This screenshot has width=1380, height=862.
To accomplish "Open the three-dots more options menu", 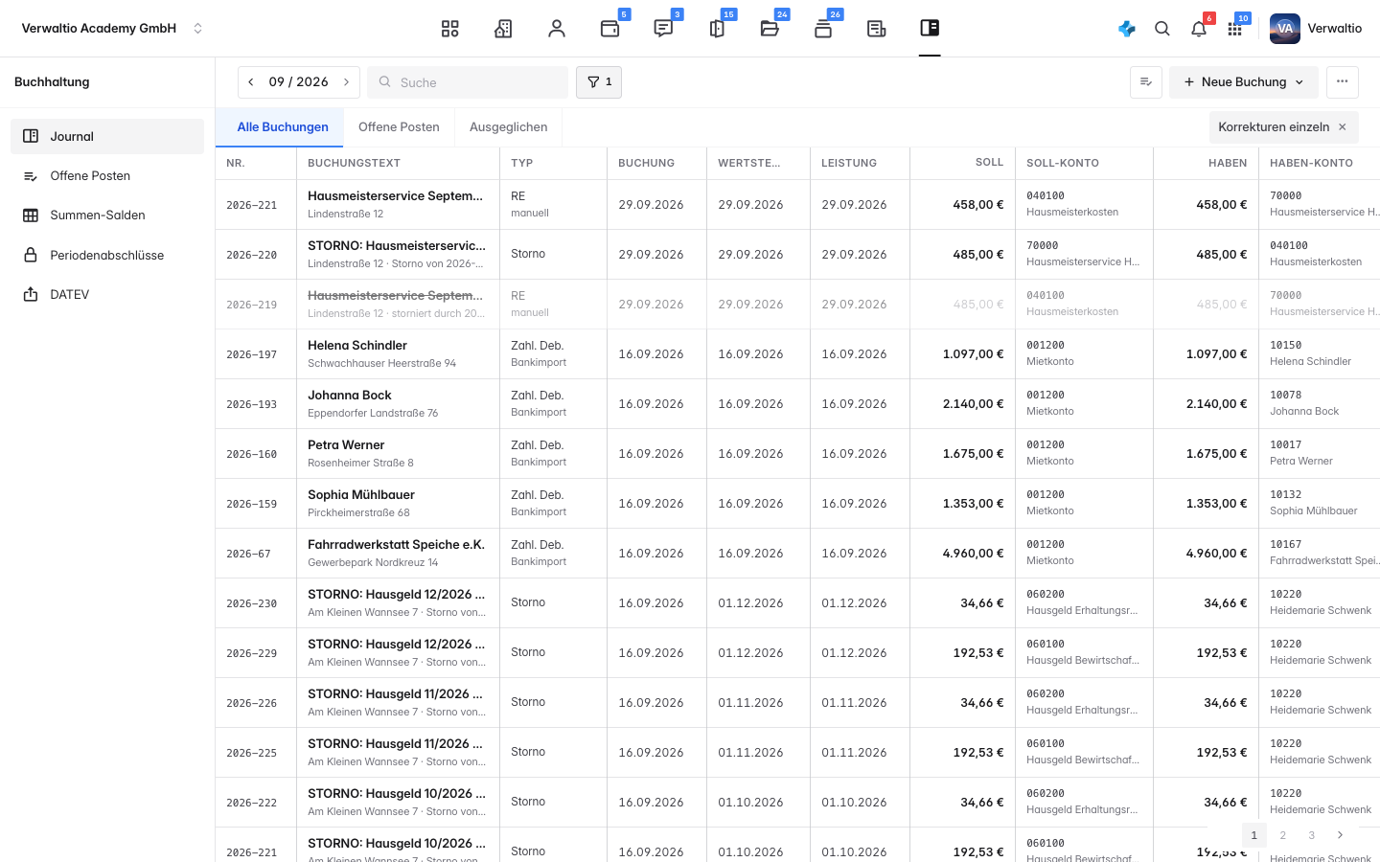I will point(1343,82).
